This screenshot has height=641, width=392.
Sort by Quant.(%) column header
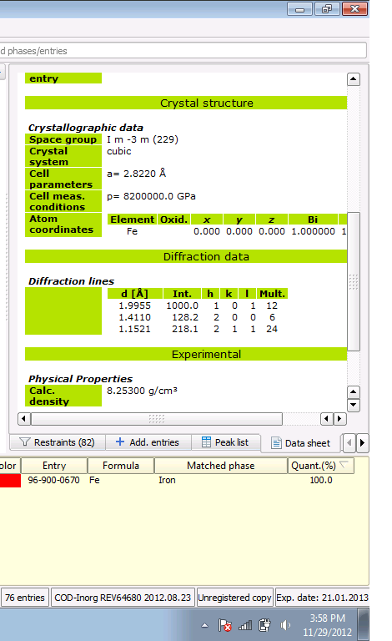[x=320, y=466]
